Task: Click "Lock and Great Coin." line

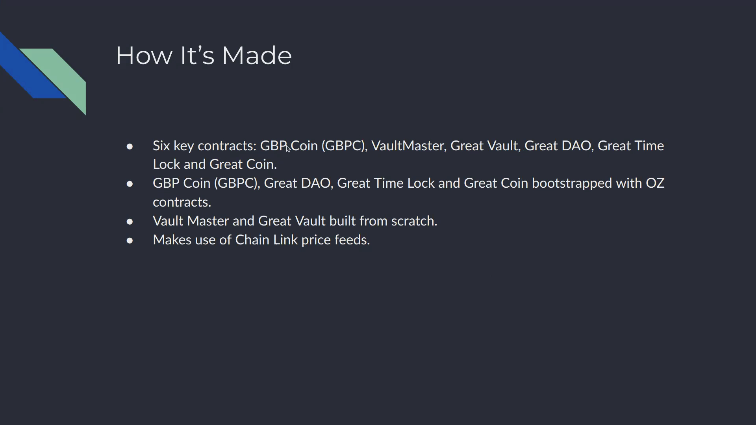Action: pos(215,164)
